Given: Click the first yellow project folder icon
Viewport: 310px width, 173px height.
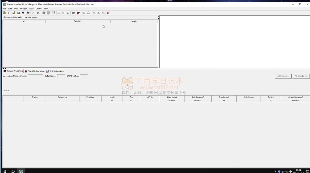Looking at the screenshot, I should pos(5,13).
